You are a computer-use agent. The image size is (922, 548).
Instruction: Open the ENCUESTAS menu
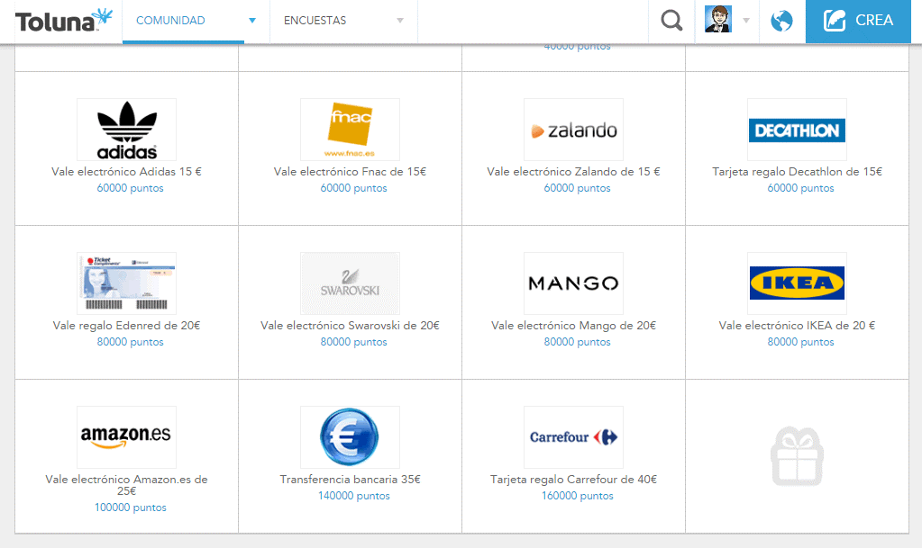pos(315,21)
